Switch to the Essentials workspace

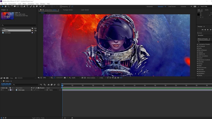pos(149,6)
